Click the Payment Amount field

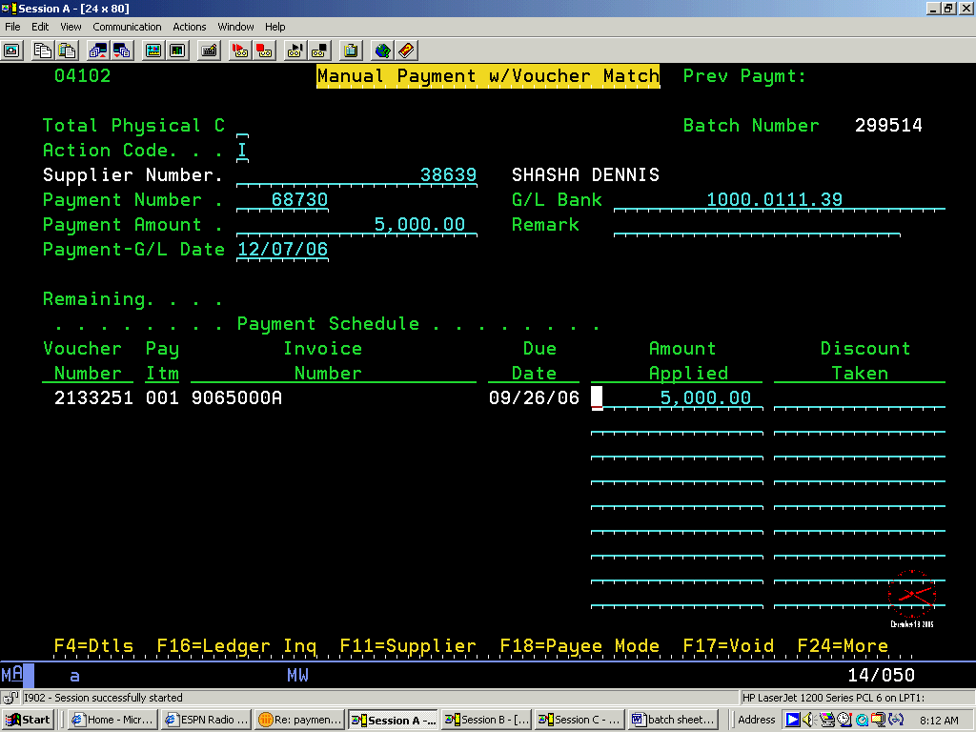(351, 225)
